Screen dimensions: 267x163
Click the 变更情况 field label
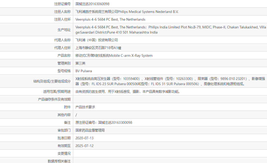[x=64, y=153]
